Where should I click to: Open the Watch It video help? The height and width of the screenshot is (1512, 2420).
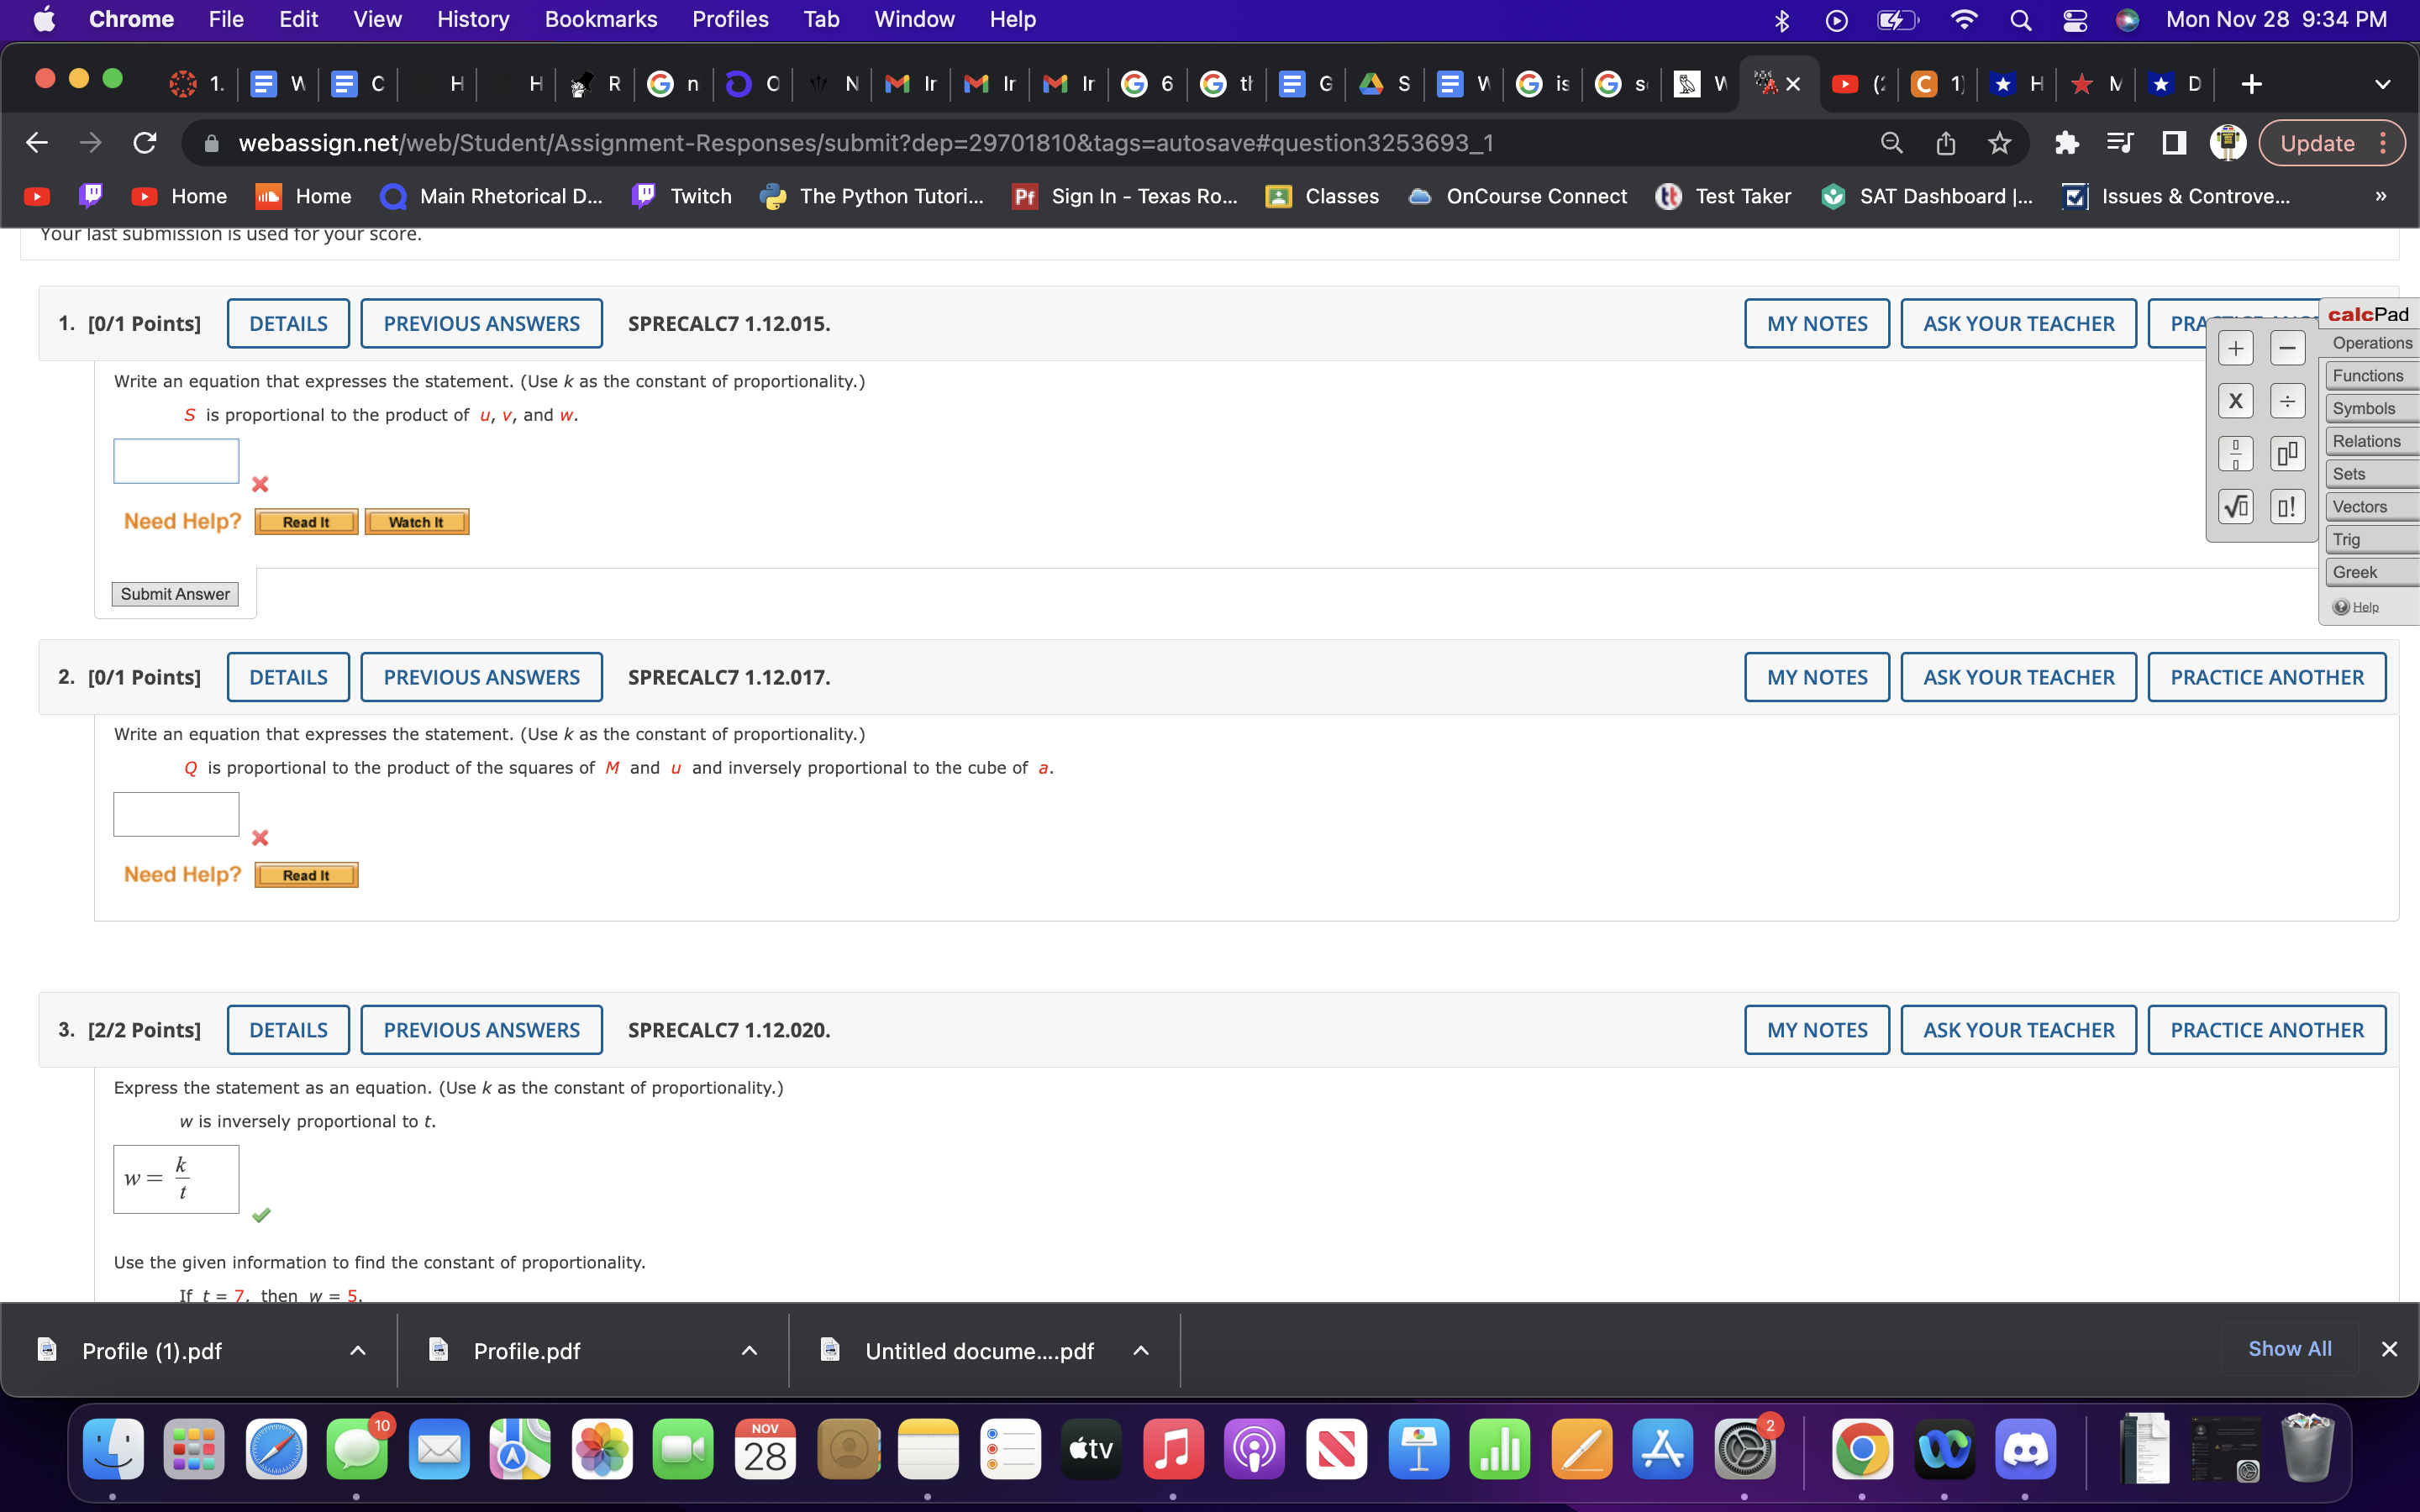[417, 521]
